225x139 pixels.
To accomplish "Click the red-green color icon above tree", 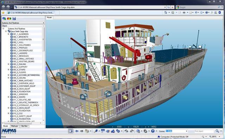I will point(9,19).
